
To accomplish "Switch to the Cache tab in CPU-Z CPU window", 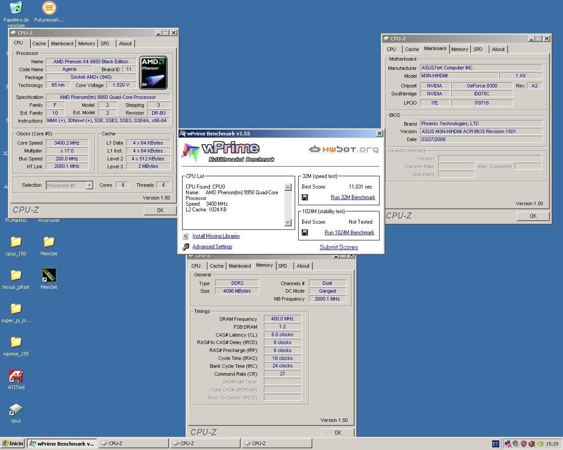I will [39, 44].
